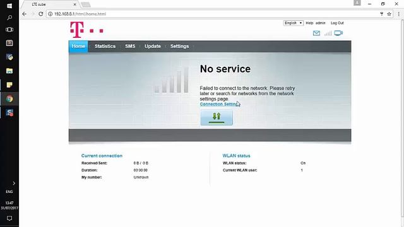Select the Home tab
404x227 pixels.
point(78,46)
